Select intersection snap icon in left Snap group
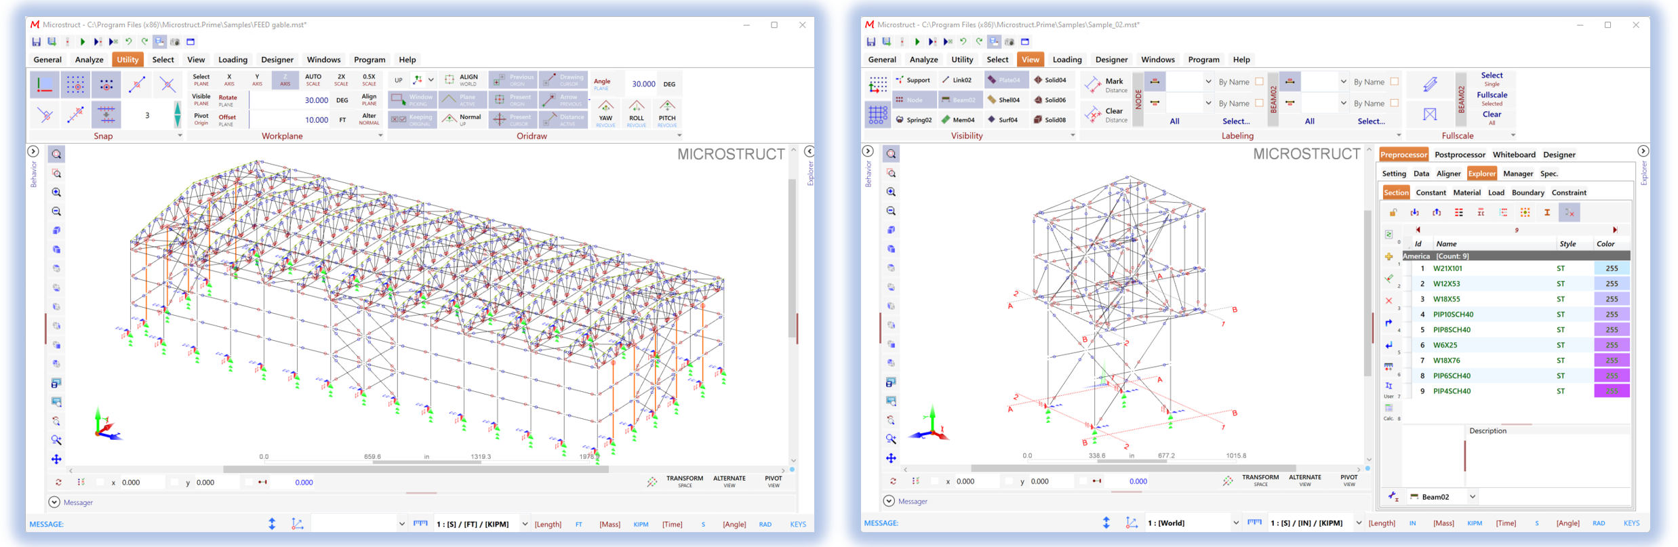1678x547 pixels. click(168, 85)
